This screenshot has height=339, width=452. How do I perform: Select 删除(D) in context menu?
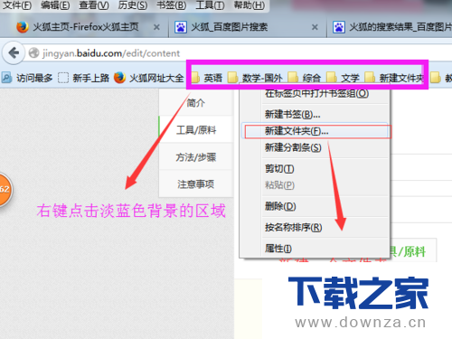click(x=315, y=206)
